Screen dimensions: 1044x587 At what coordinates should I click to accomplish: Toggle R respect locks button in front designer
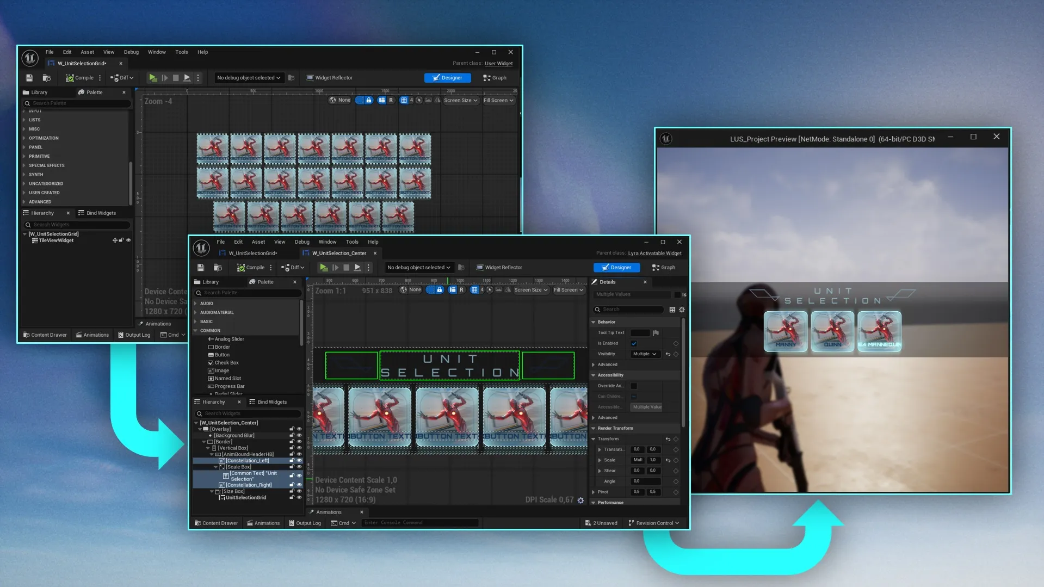click(x=461, y=290)
